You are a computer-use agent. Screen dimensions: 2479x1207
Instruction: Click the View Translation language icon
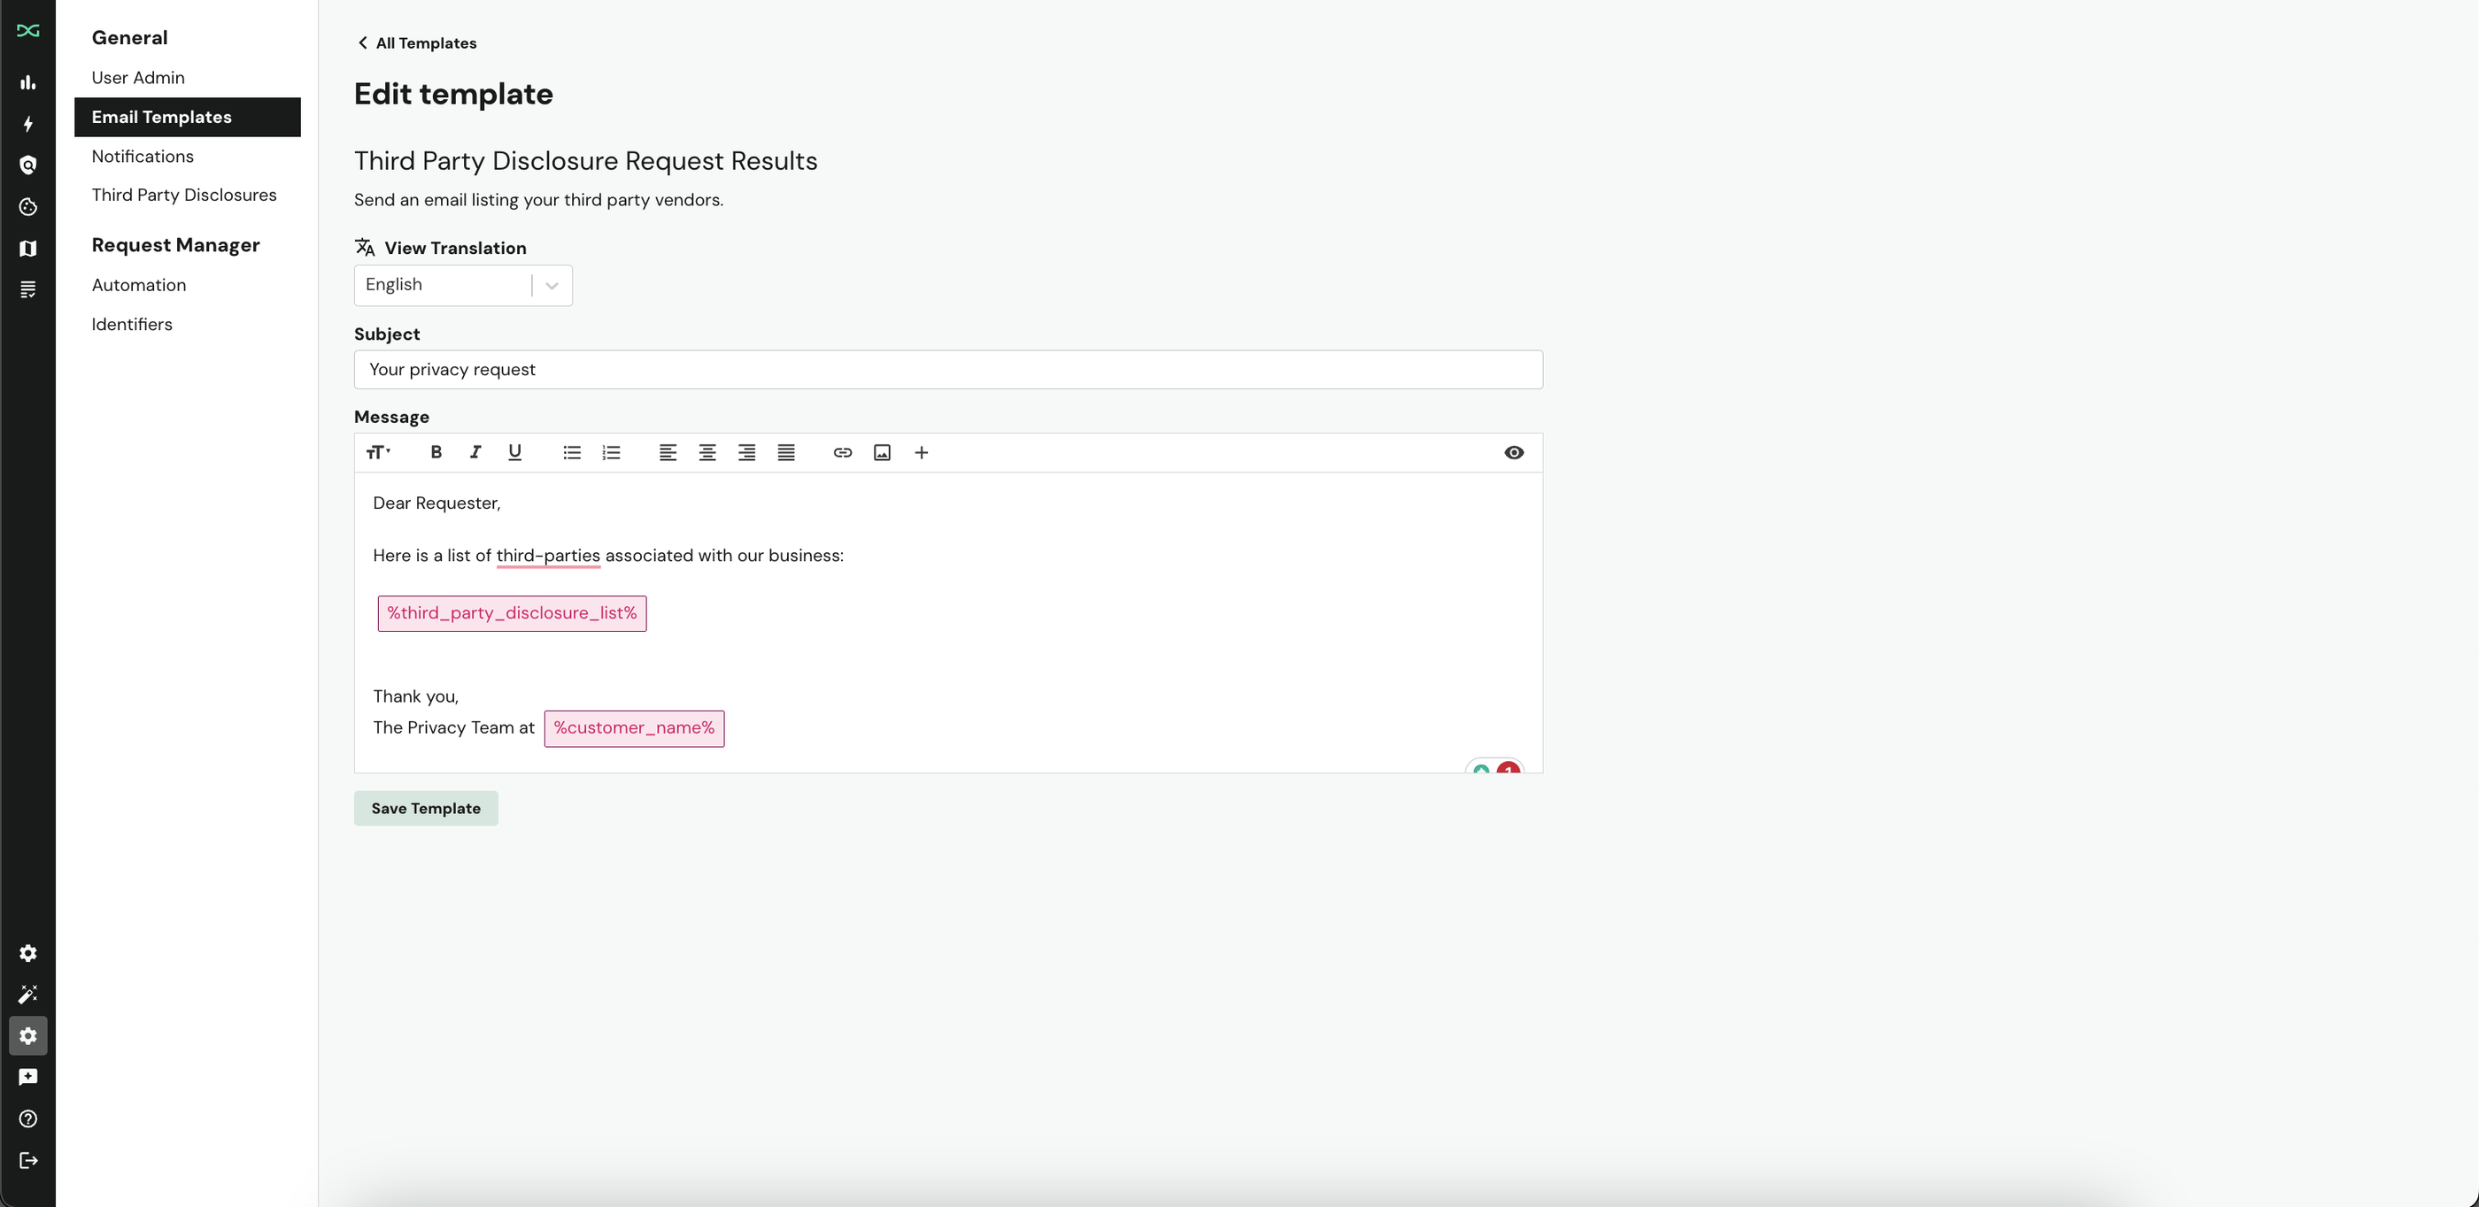point(365,247)
